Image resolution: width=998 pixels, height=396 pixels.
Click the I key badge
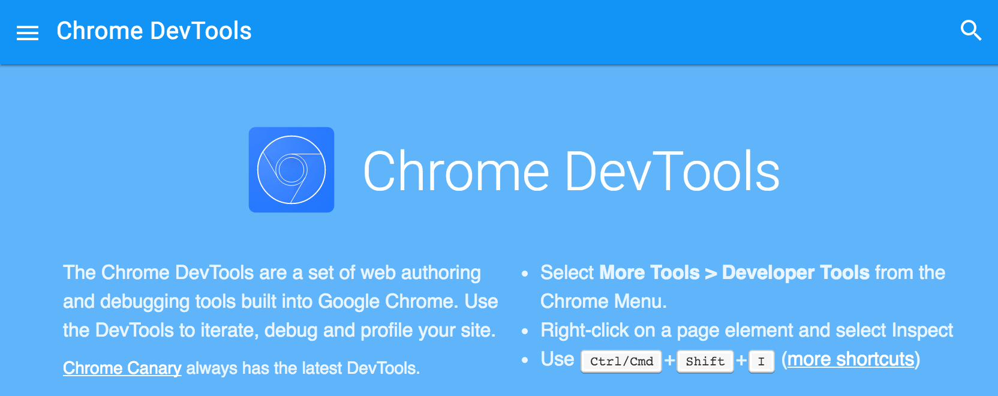click(762, 361)
